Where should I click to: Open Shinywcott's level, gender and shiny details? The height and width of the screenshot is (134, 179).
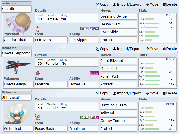pyautogui.click(x=67, y=106)
